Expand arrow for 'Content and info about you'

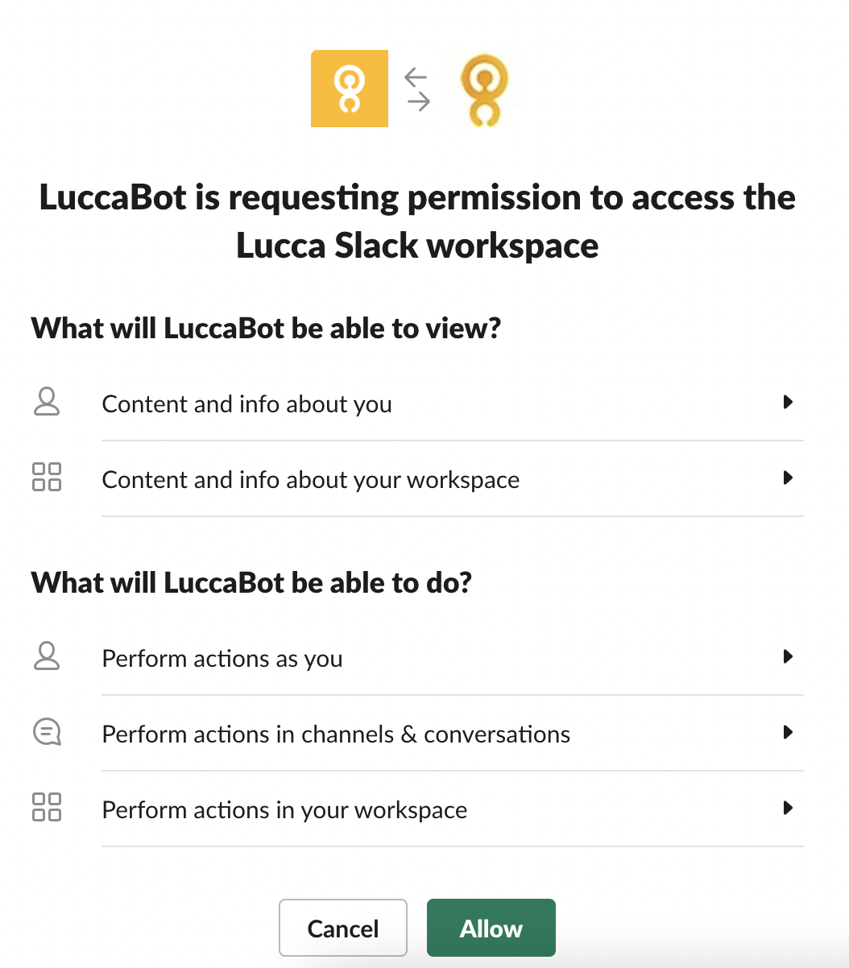point(789,402)
